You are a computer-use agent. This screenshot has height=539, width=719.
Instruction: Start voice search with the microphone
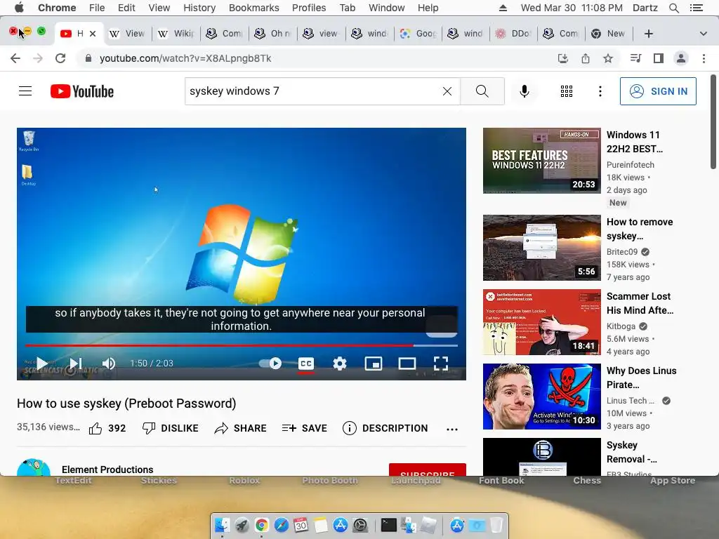point(524,91)
